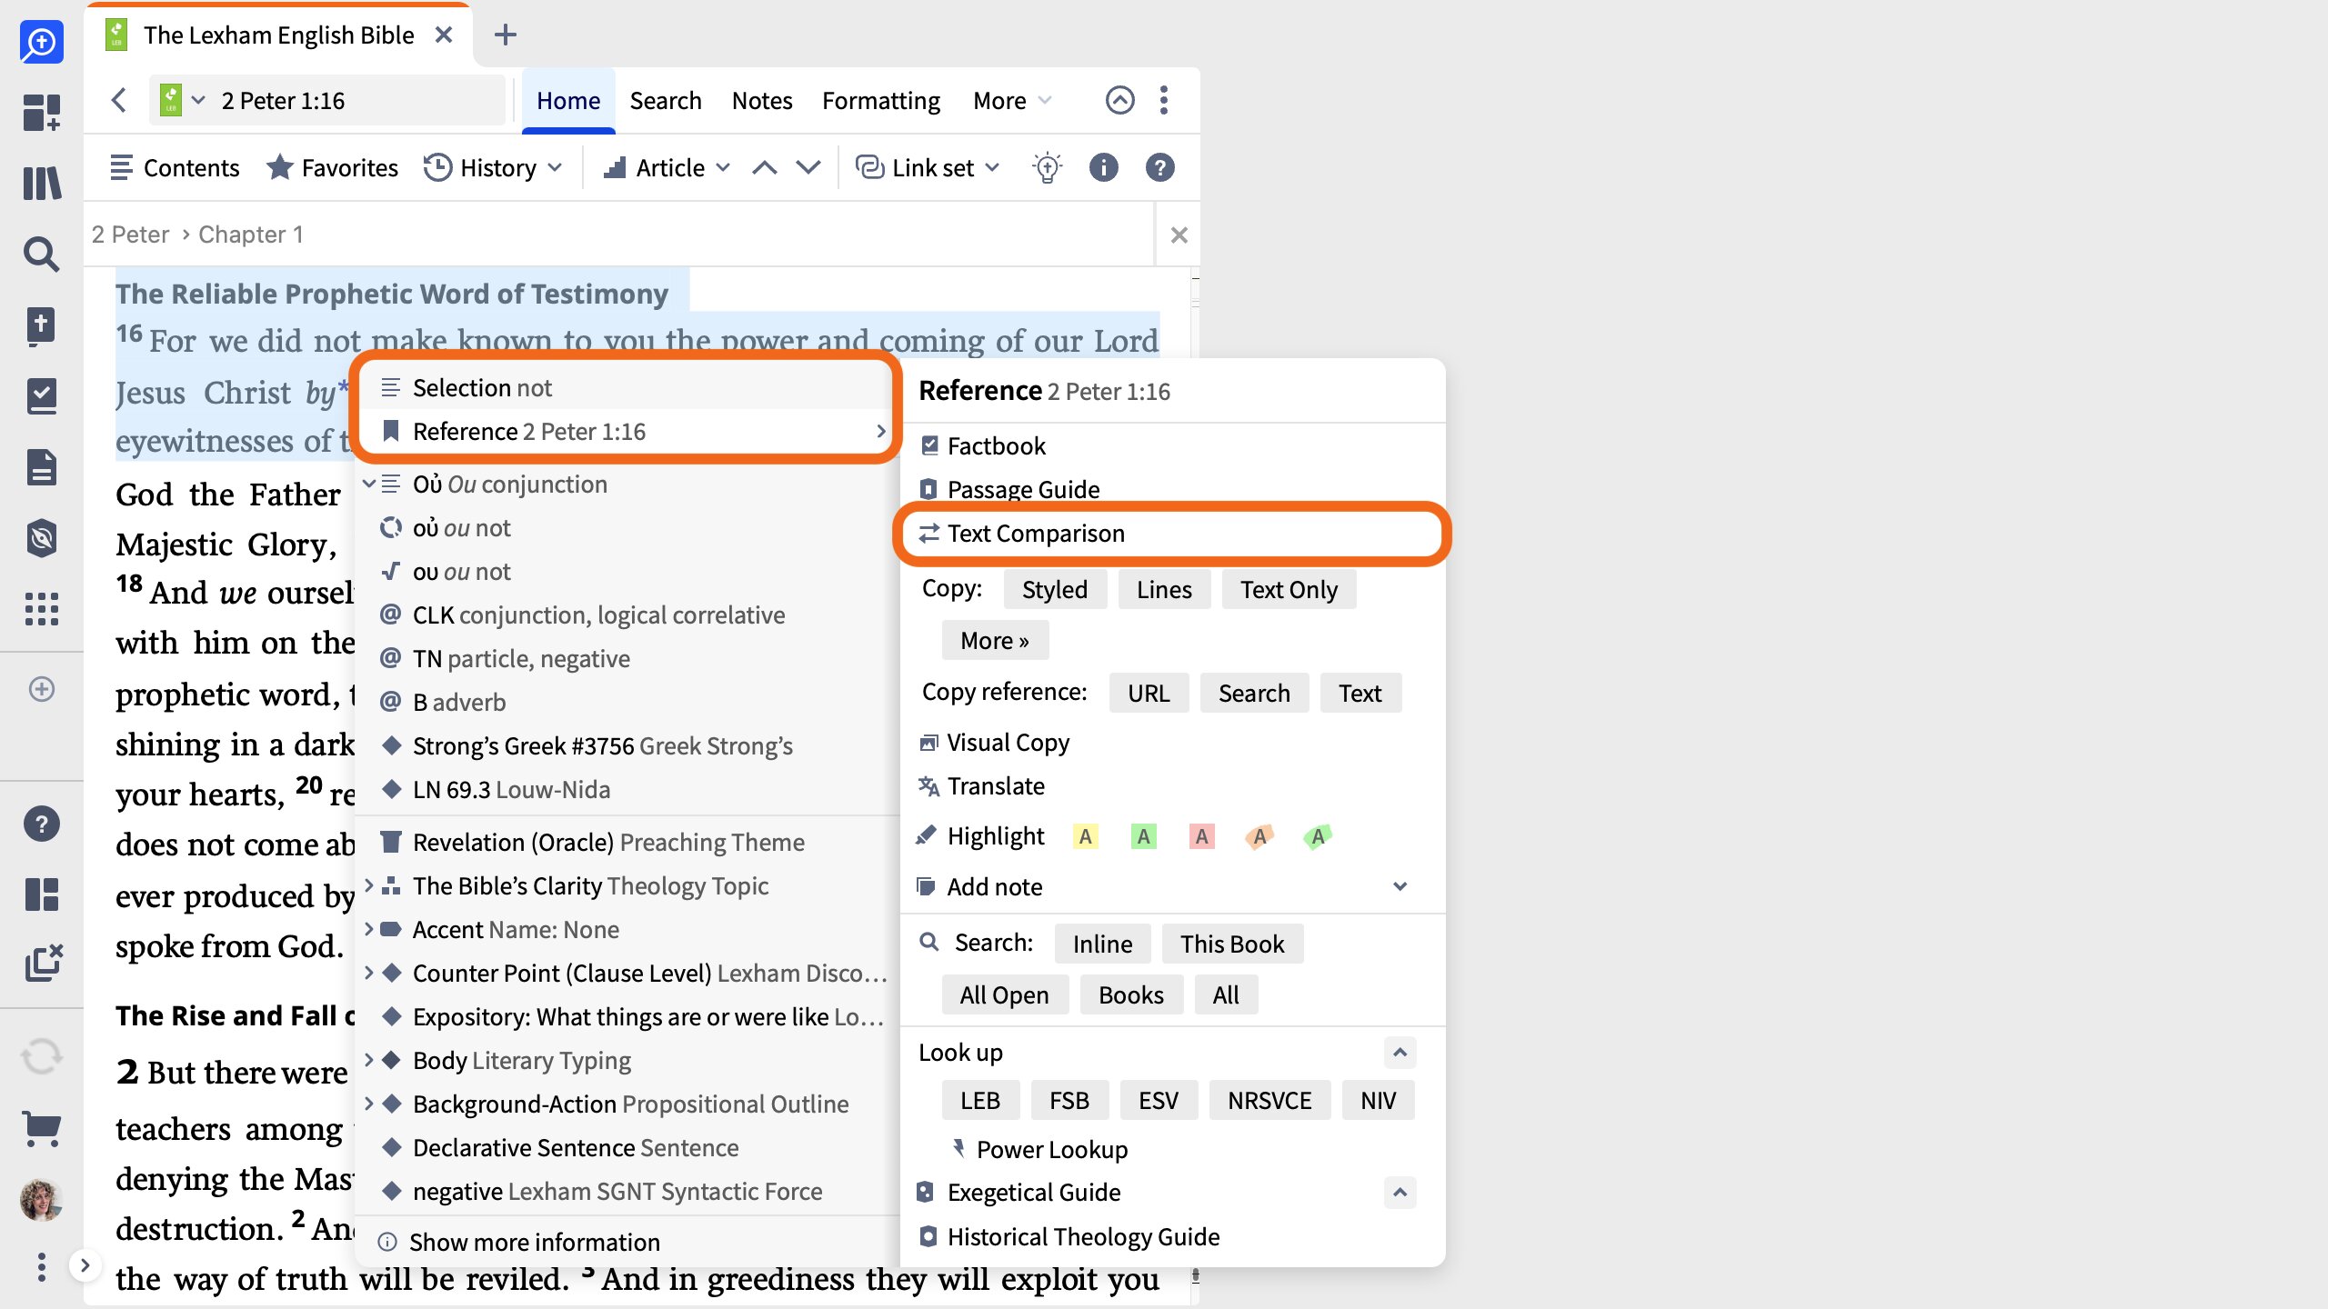This screenshot has width=2328, height=1309.
Task: Click the ESV look up button
Action: (1159, 1100)
